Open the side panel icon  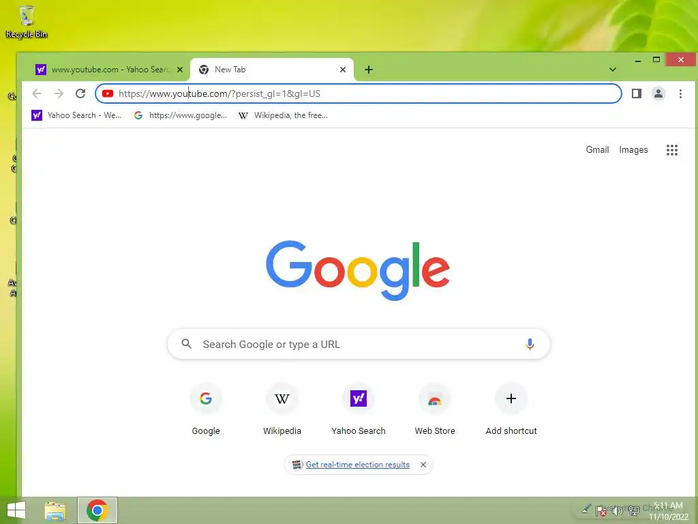coord(637,93)
